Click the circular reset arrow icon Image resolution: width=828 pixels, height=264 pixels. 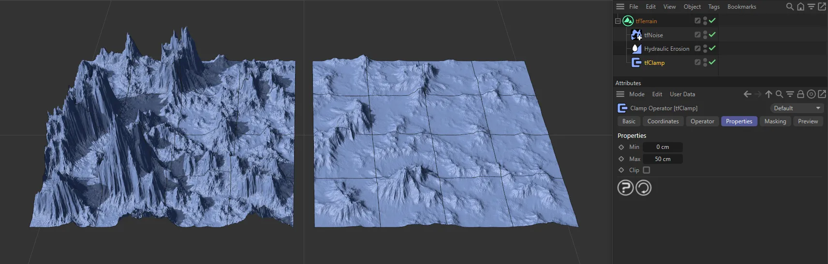[643, 188]
